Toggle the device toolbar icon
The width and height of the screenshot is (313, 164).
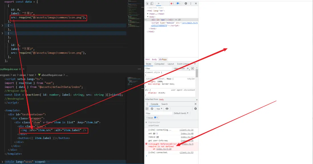pos(152,3)
